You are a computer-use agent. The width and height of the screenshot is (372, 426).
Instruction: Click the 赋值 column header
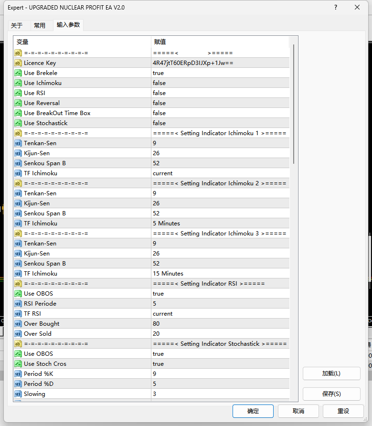220,42
